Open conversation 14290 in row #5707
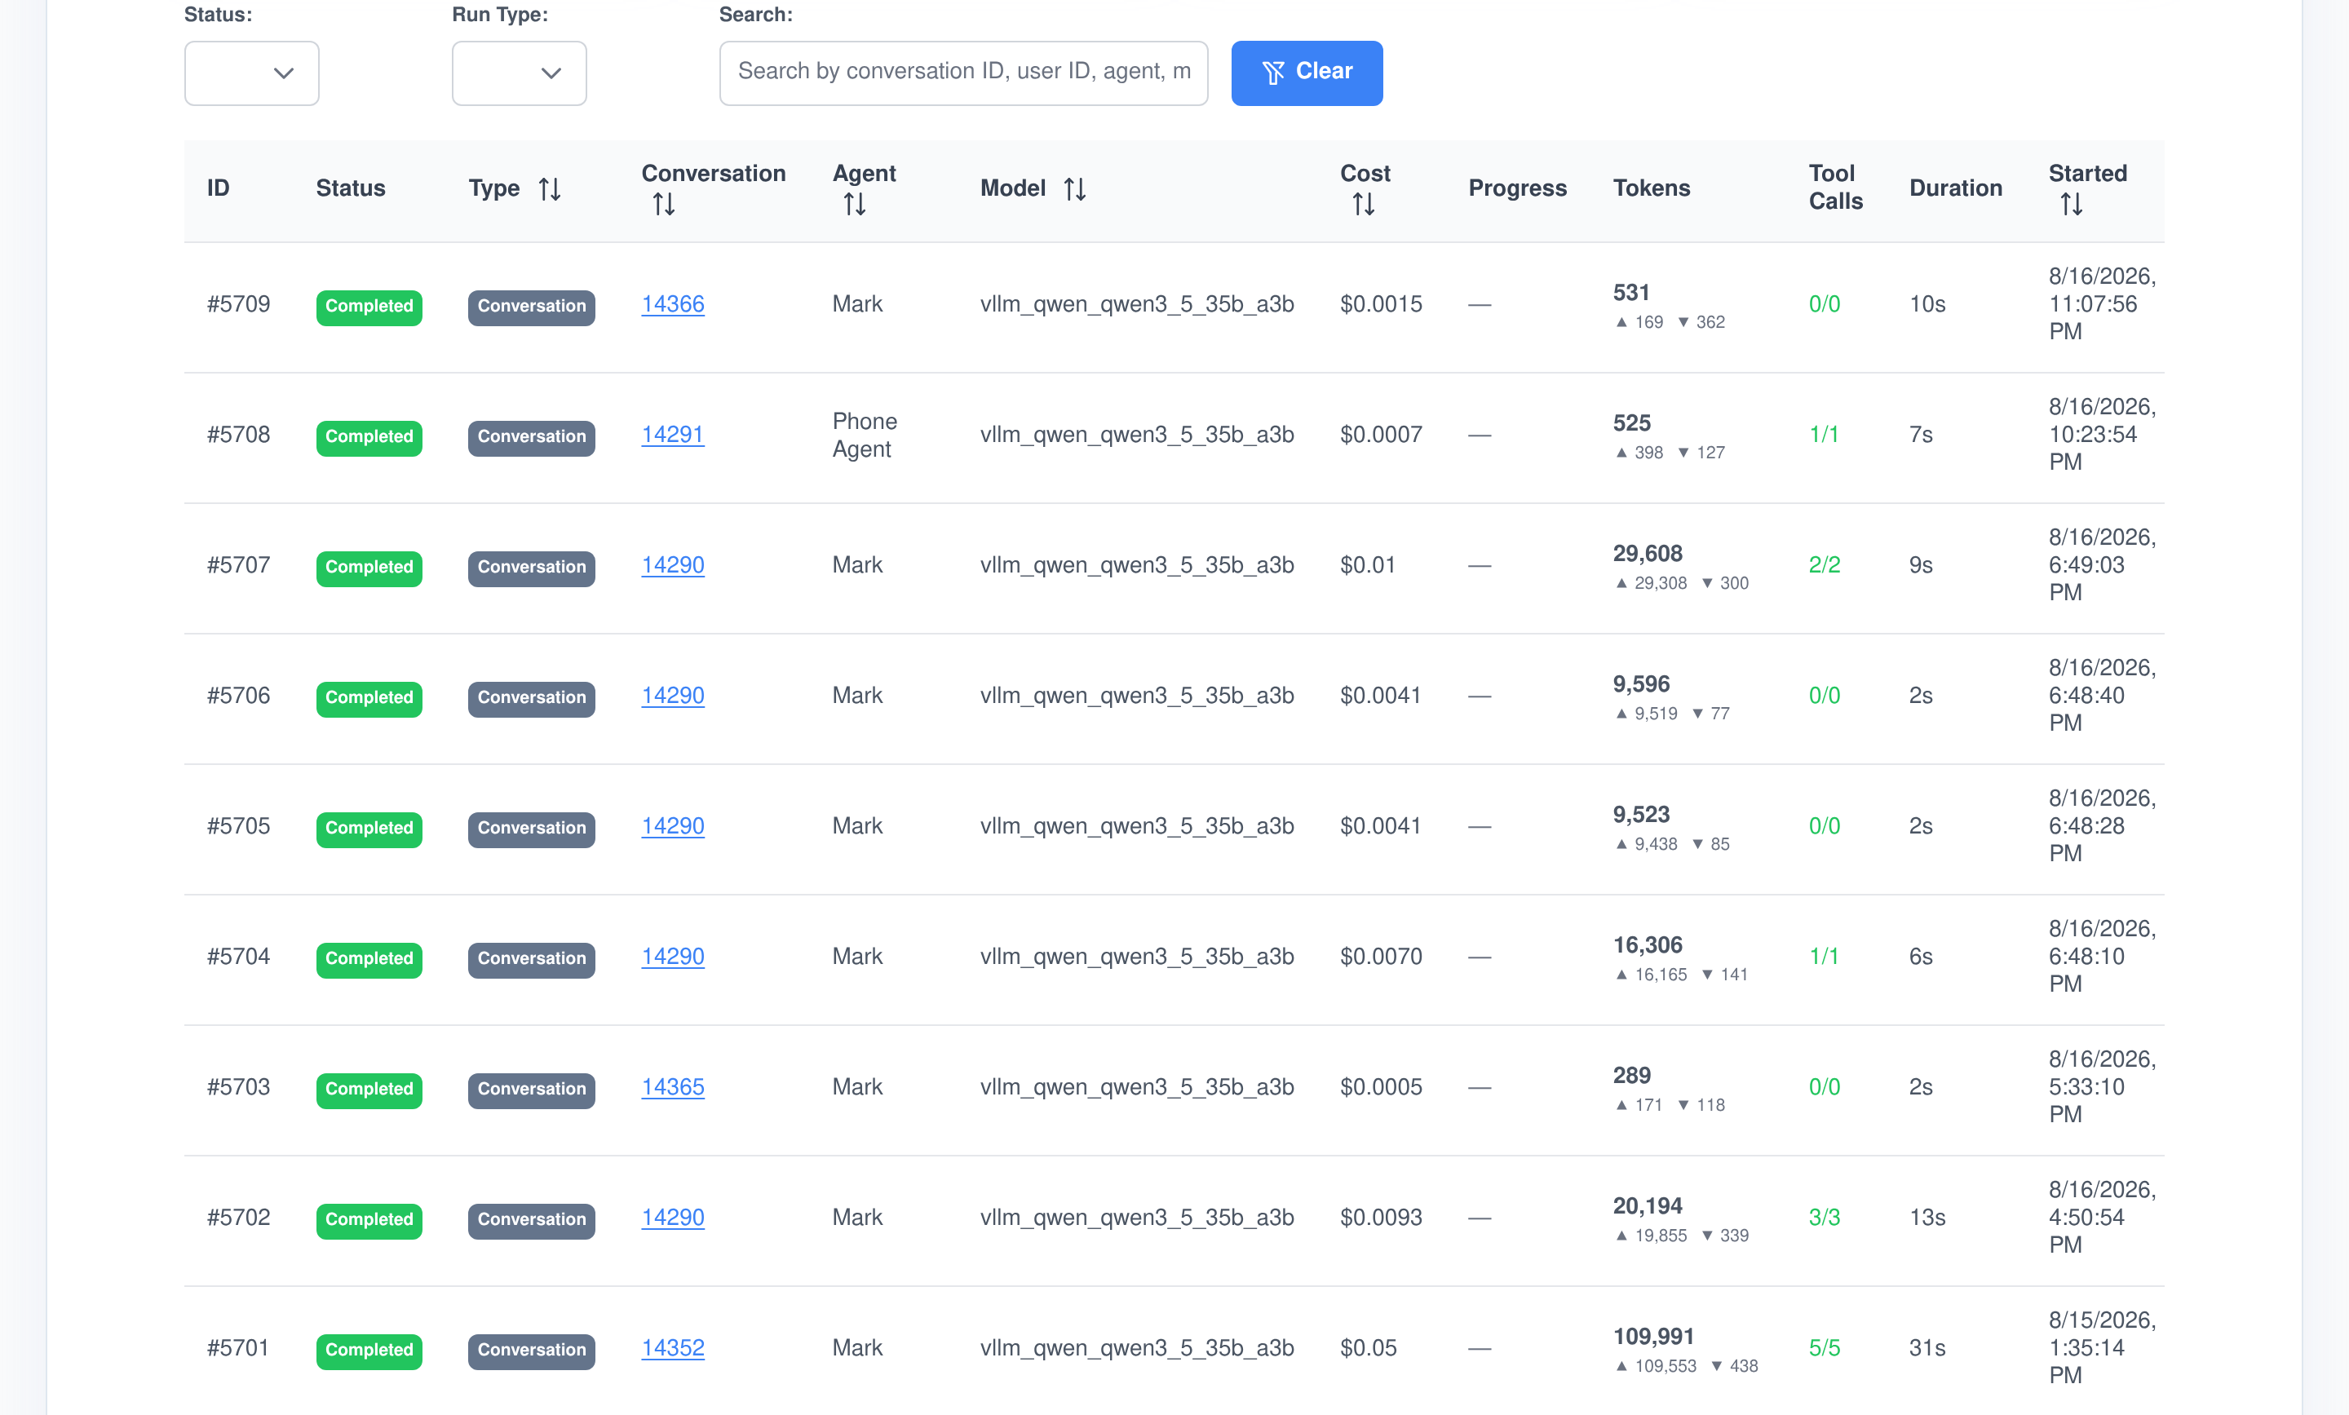Screen dimensions: 2349x1415 [x=673, y=565]
